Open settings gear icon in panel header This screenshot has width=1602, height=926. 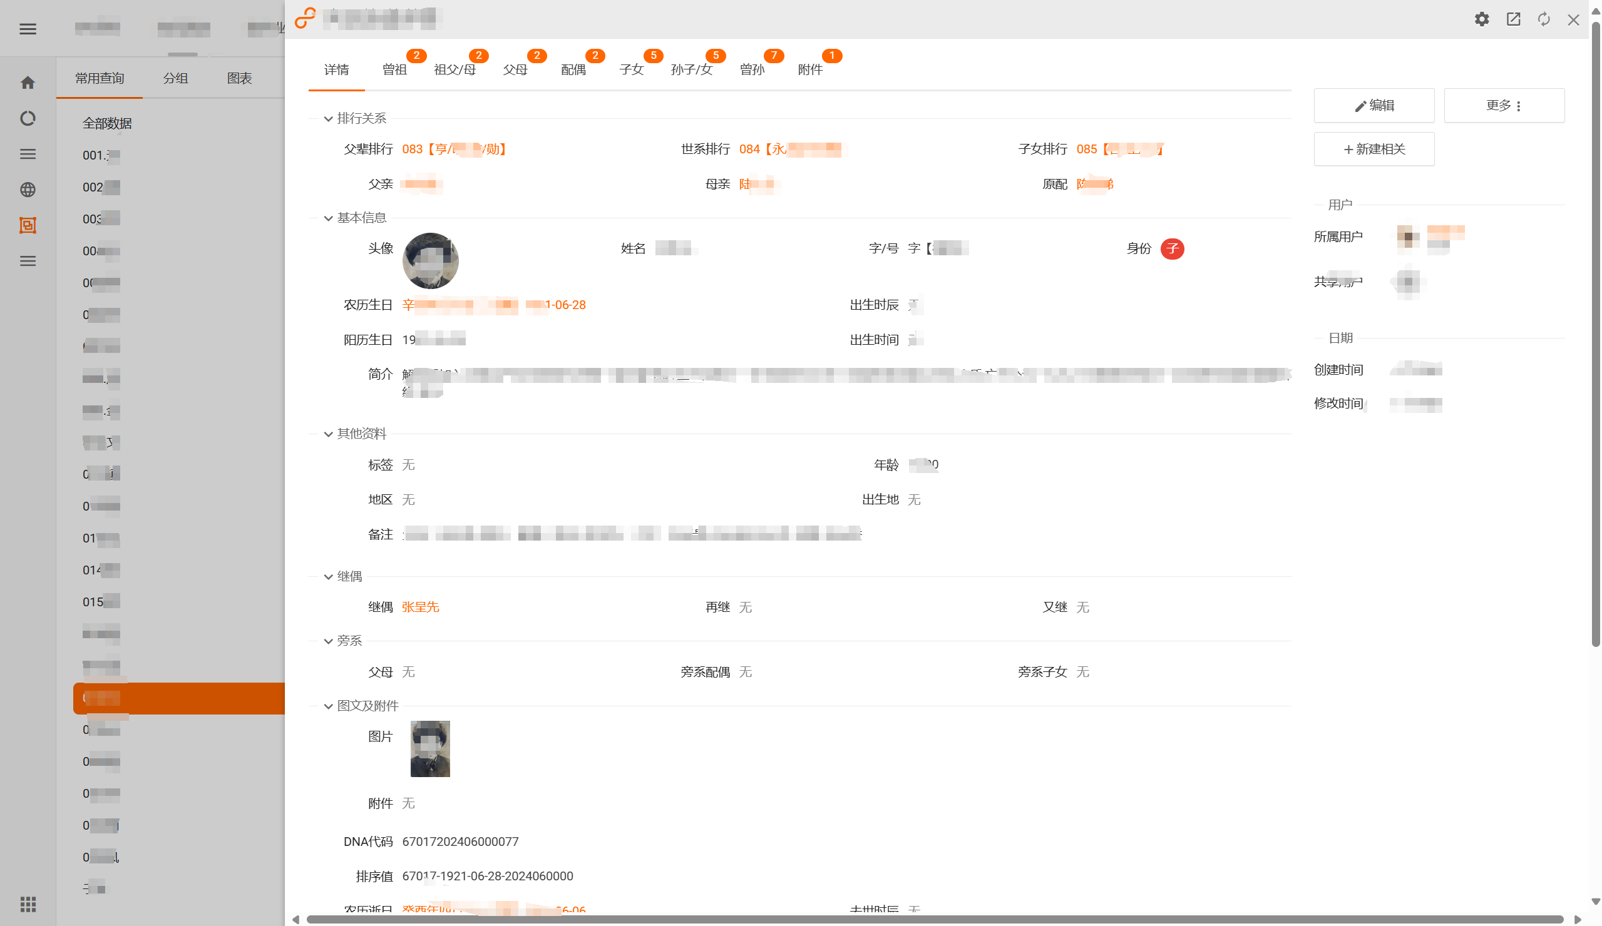(x=1481, y=19)
